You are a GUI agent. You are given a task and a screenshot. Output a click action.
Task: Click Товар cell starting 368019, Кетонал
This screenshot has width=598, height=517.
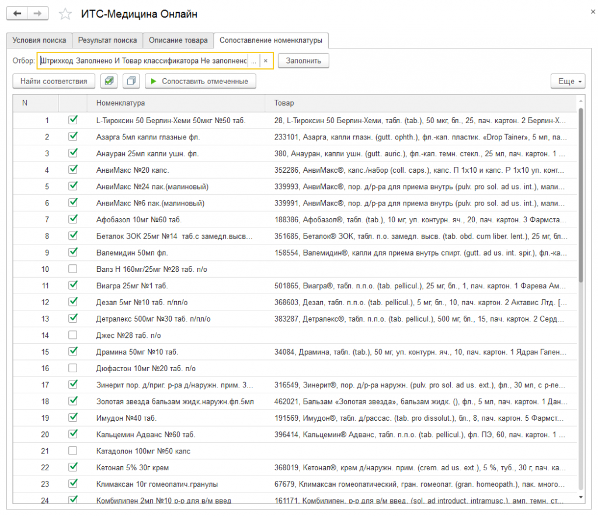(x=421, y=467)
